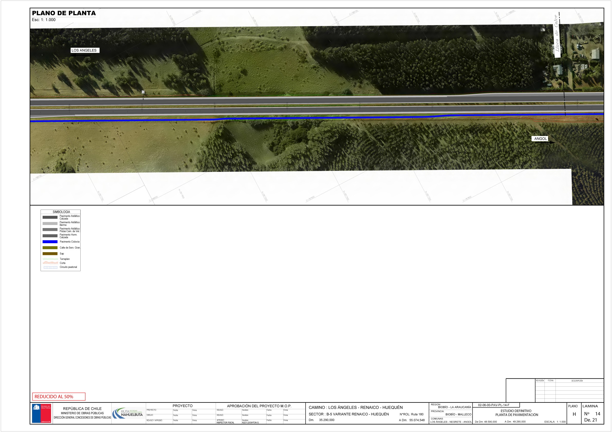Click 'ESCALA: 1: 1.000' in title block
Screen dimensions: 612x432
click(555, 422)
